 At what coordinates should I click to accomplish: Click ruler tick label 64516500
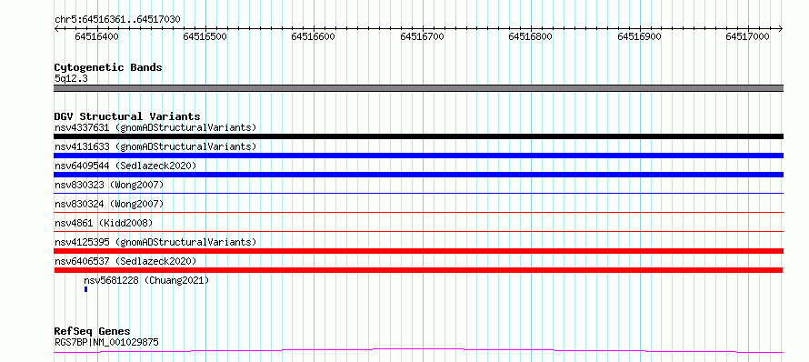click(x=205, y=36)
